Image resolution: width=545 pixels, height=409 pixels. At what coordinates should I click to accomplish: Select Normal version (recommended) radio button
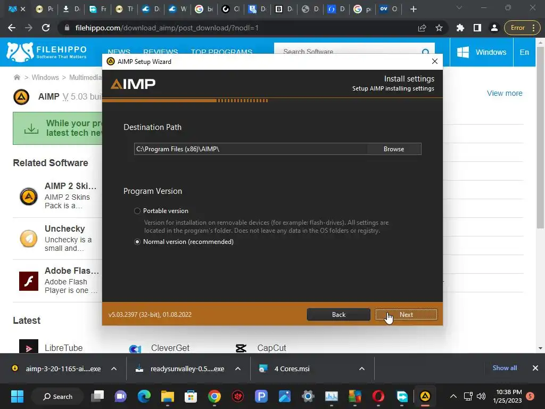137,242
